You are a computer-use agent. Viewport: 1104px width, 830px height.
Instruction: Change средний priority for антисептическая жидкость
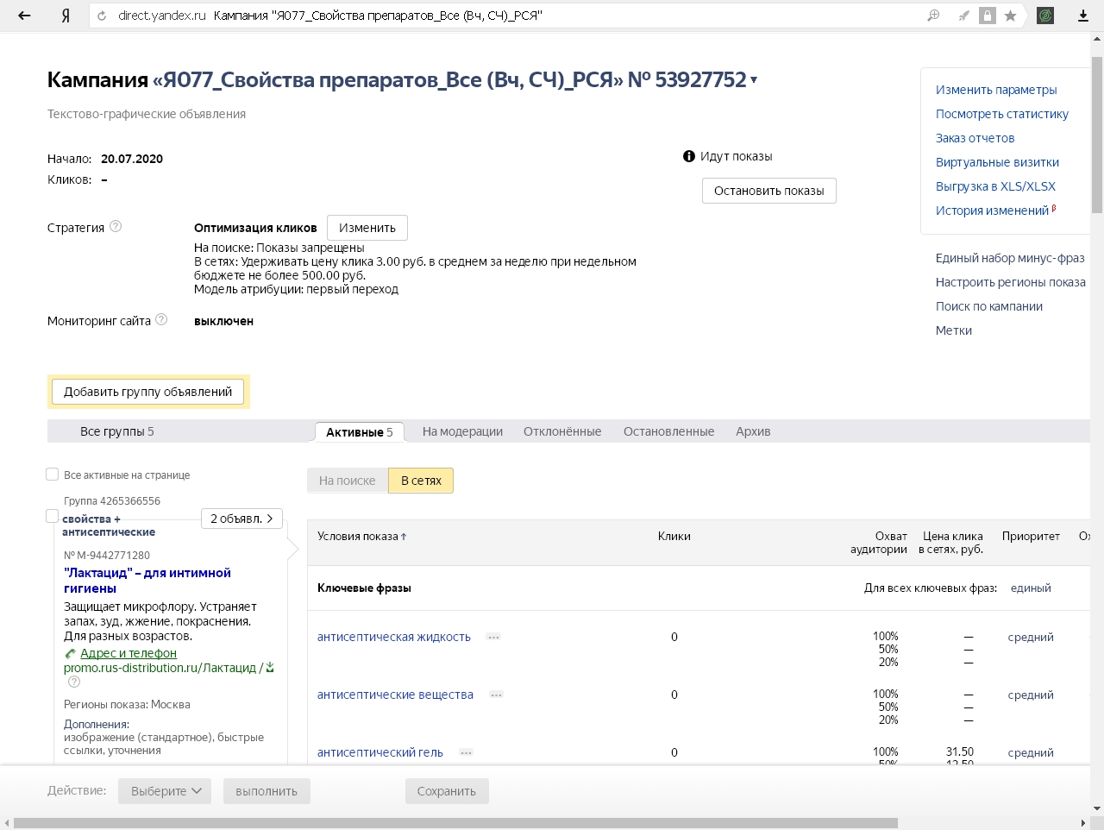1031,637
